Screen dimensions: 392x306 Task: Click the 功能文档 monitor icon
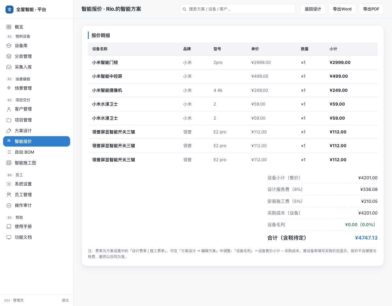point(9,237)
